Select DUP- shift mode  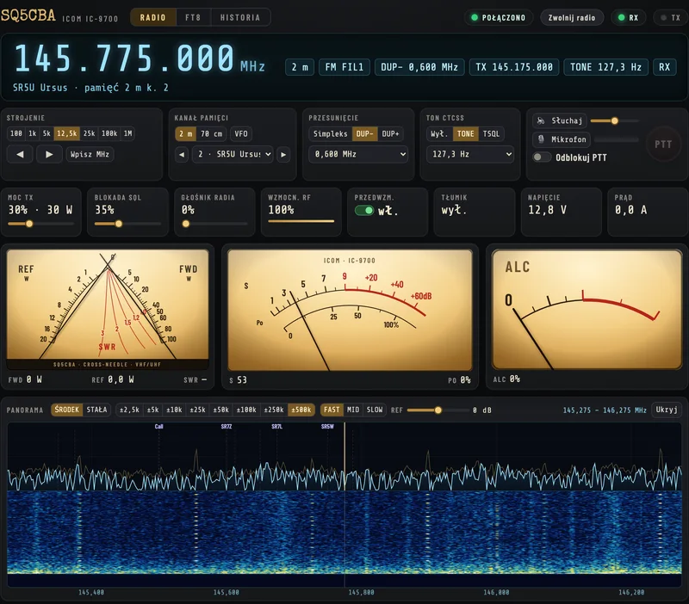364,134
